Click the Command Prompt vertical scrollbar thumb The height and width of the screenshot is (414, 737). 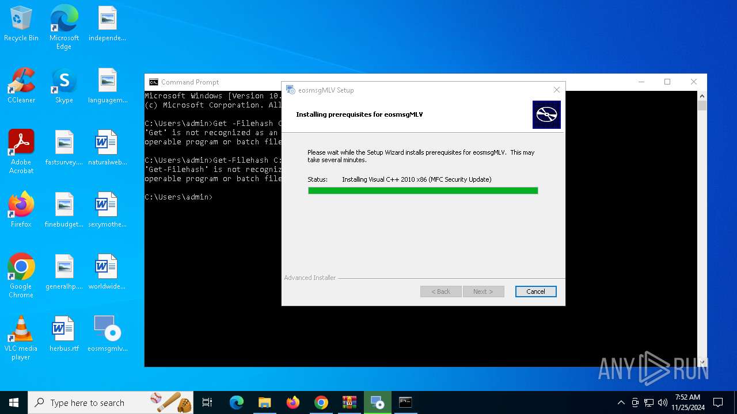(702, 105)
